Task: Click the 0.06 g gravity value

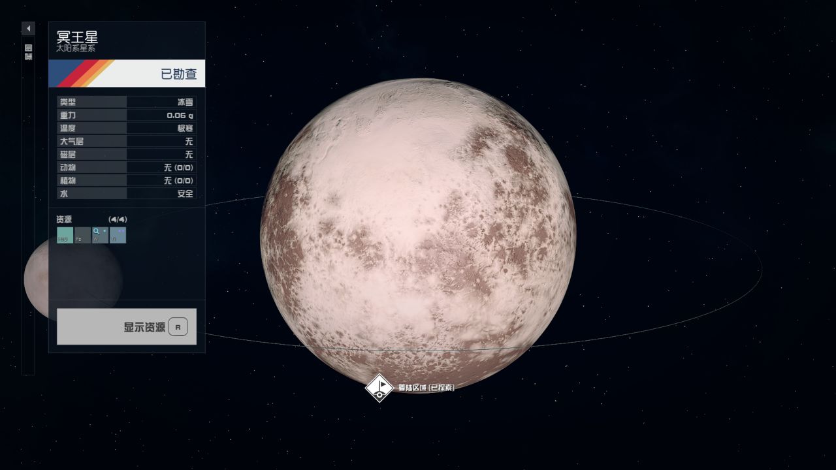Action: click(180, 115)
